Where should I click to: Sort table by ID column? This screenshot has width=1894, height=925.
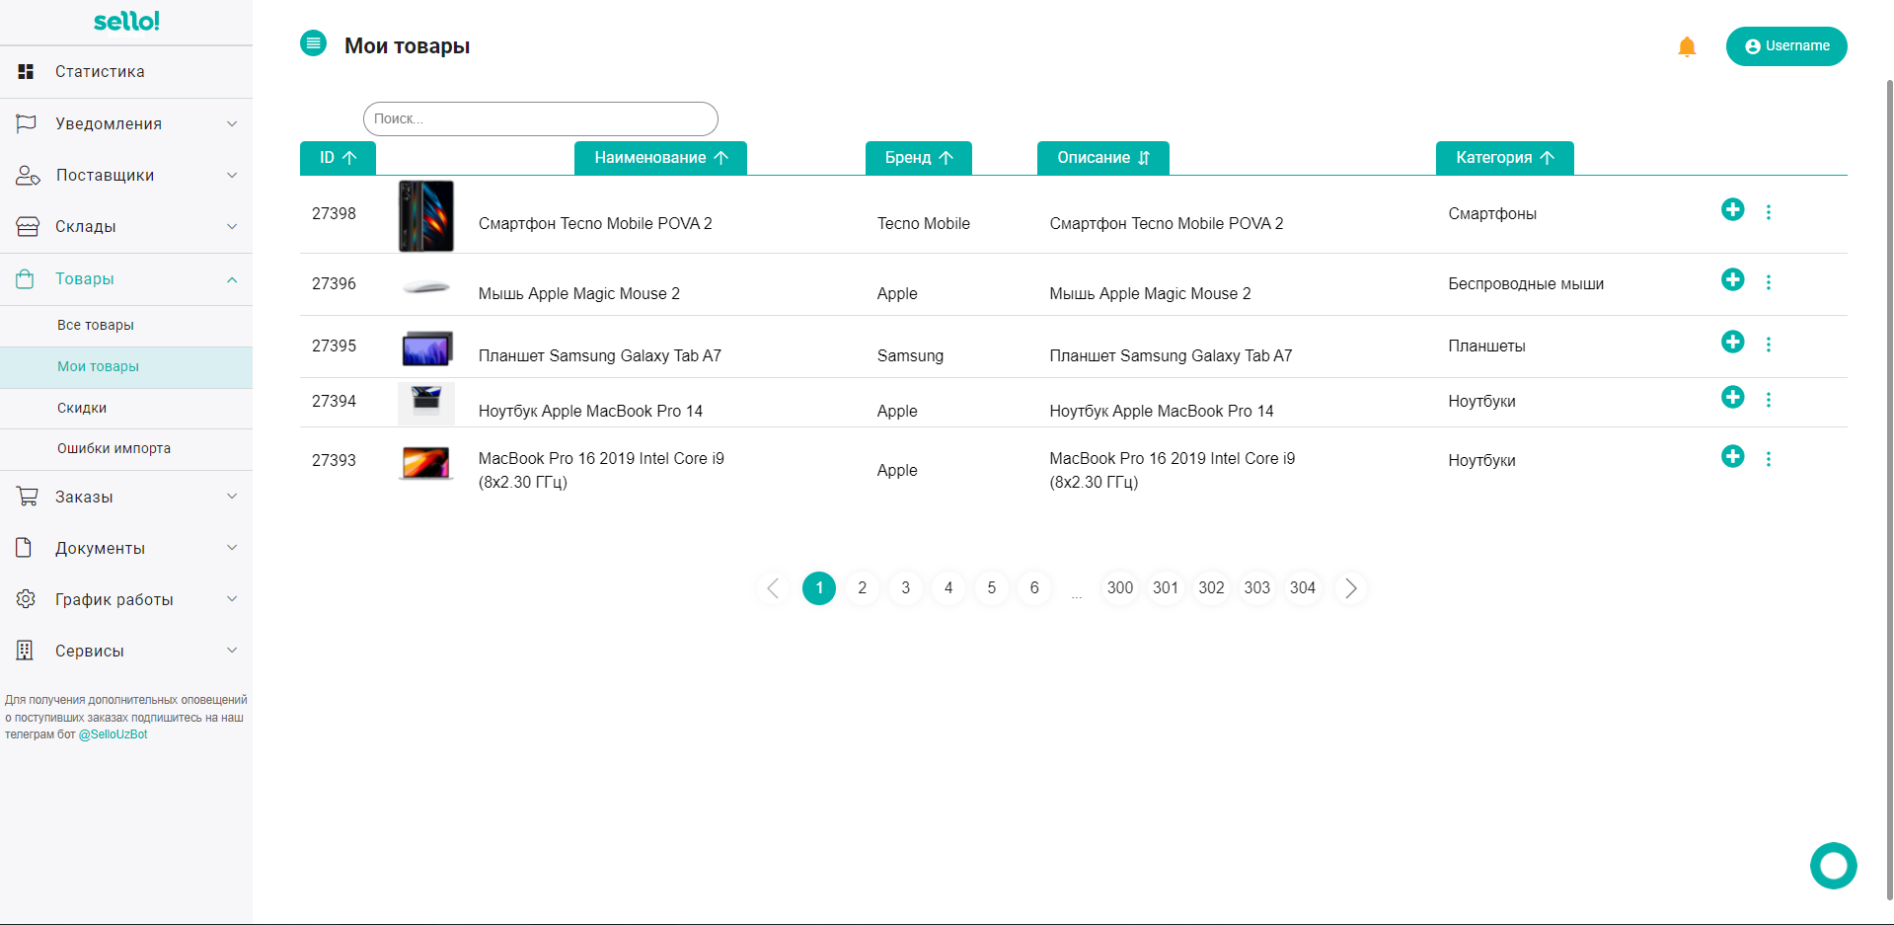(x=338, y=158)
